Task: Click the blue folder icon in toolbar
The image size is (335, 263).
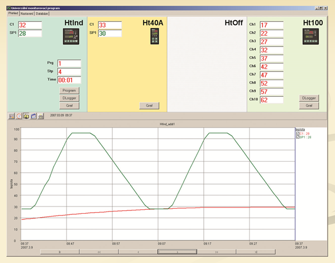Action: 33,116
